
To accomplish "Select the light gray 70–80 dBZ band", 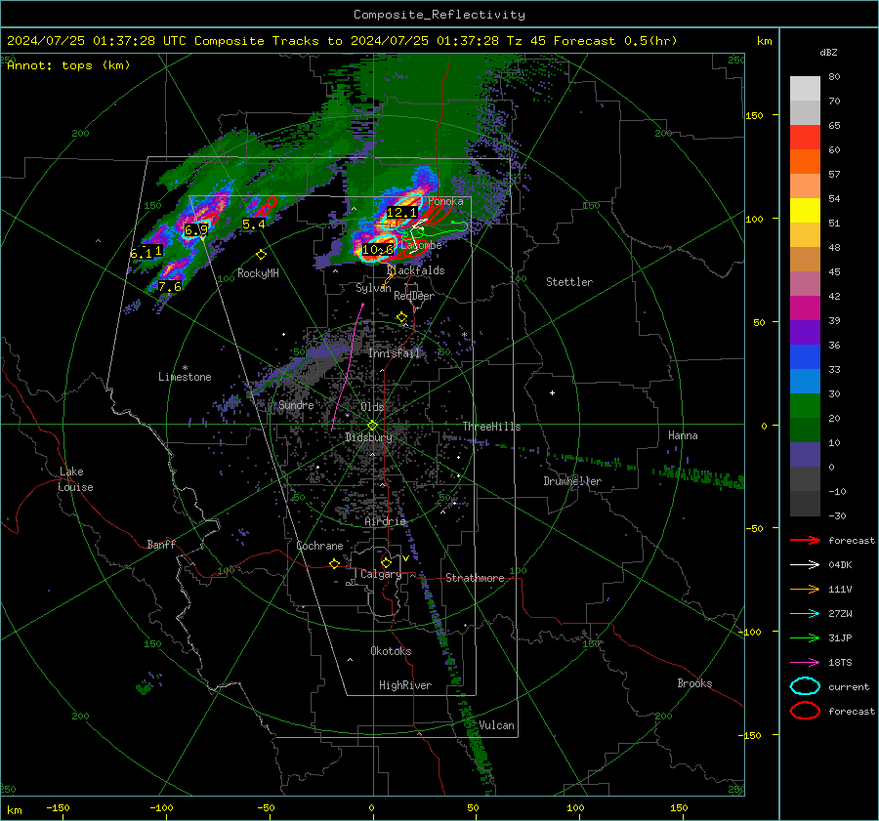I will coord(805,88).
